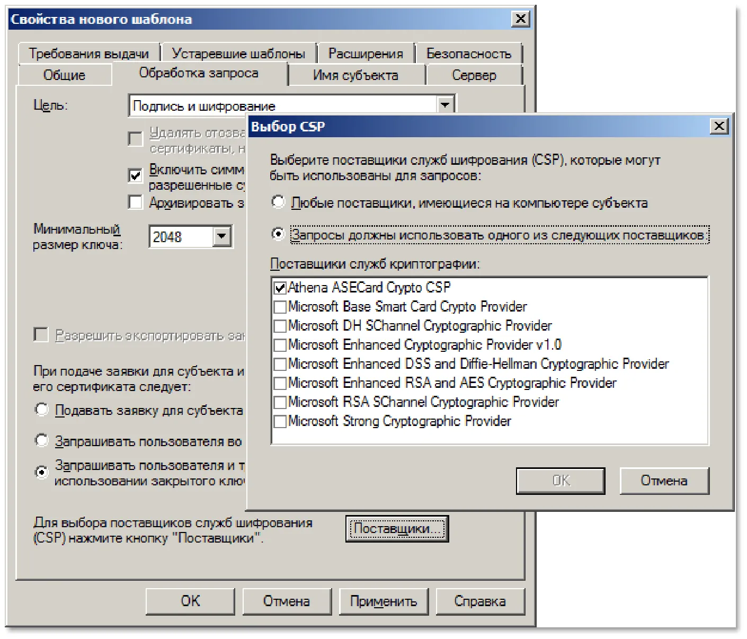Check Microsoft Enhanced Cryptographic Provider v1.0
747x639 pixels.
(x=280, y=345)
